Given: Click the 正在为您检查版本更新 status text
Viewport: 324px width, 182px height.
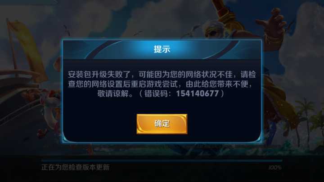Looking at the screenshot, I should [76, 167].
